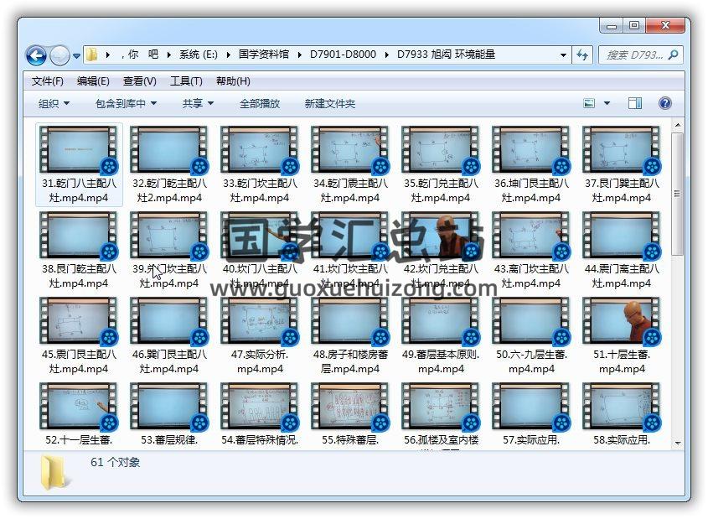Select video thumbnail 55.特殊蓄层
Viewport: 708px width, 519px height.
coord(350,407)
